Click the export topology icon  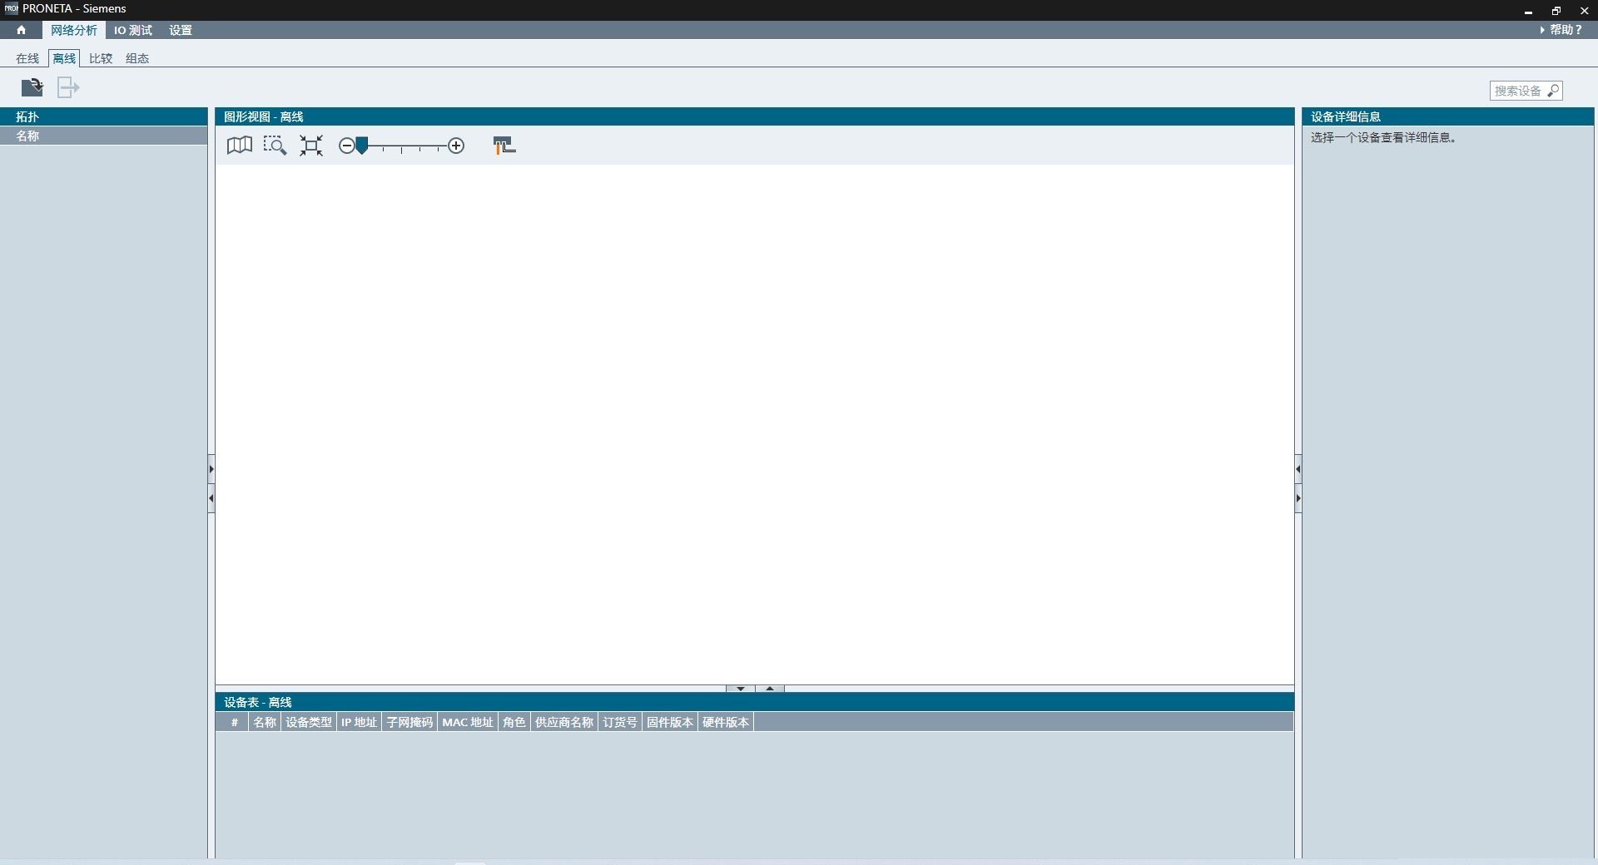68,87
